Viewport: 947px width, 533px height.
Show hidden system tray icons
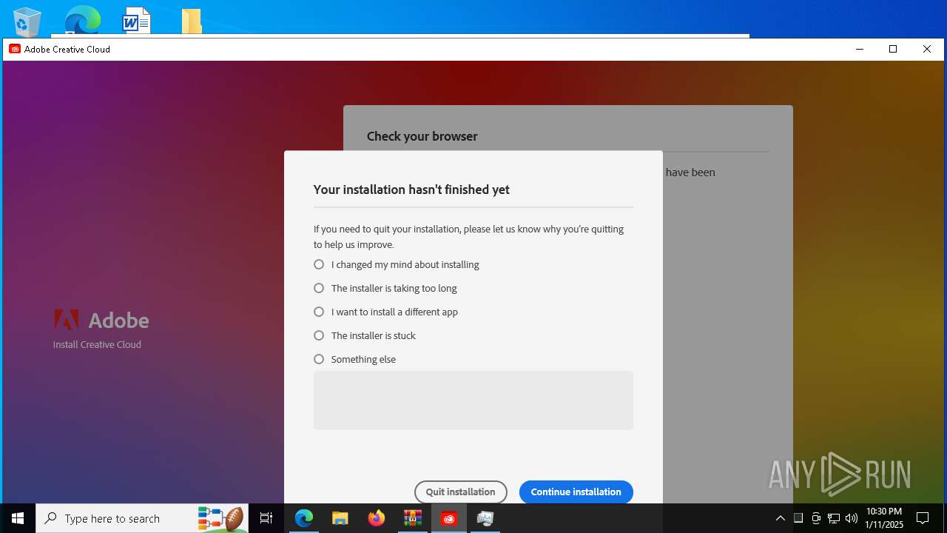[780, 518]
